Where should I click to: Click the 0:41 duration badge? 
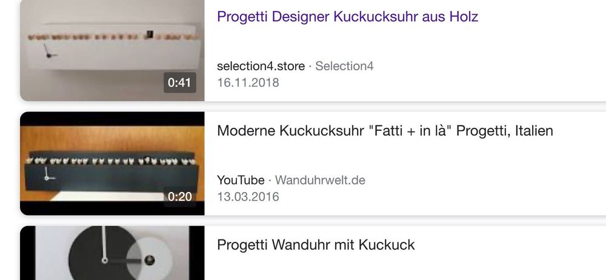click(180, 82)
